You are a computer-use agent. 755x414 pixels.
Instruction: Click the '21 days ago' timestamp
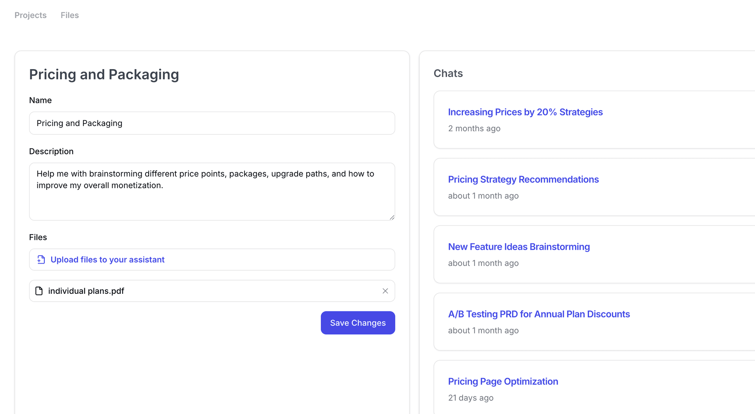(470, 398)
